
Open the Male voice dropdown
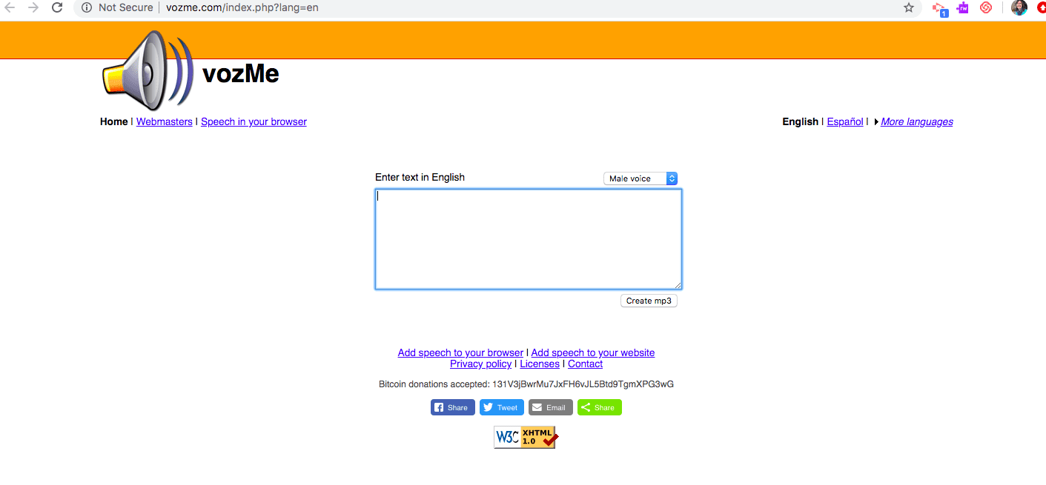(x=640, y=178)
